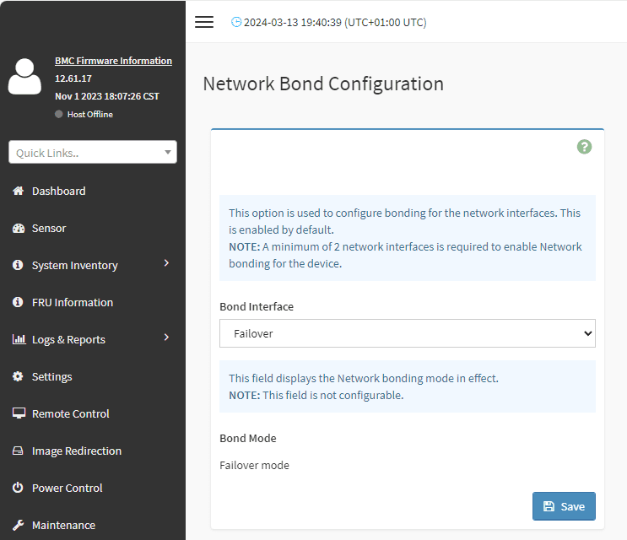The image size is (627, 540).
Task: Open the Quick Links dropdown
Action: pyautogui.click(x=93, y=152)
